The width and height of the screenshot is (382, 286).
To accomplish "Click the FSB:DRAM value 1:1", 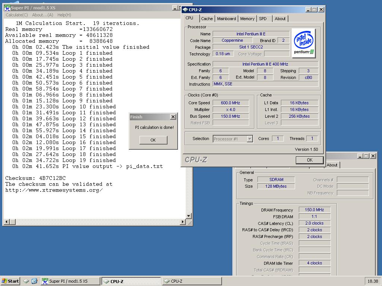I will tap(314, 216).
